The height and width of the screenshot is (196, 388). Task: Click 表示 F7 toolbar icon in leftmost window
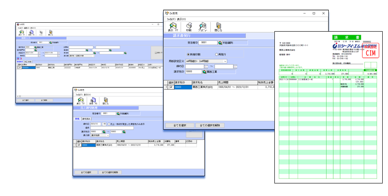22,33
